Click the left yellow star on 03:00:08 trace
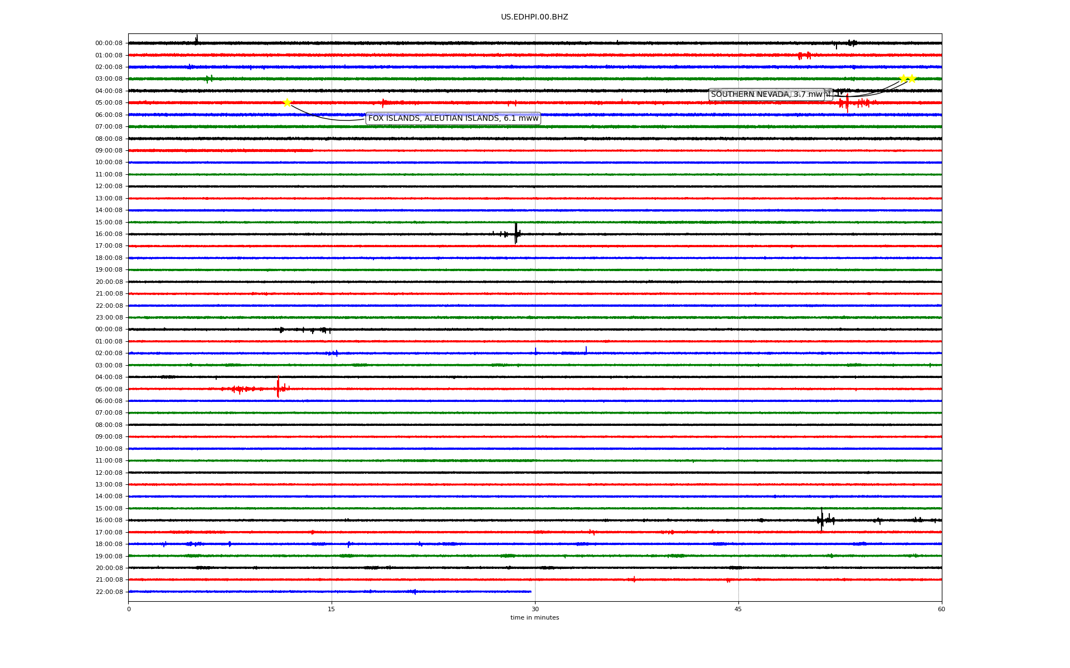1070x668 pixels. [x=903, y=78]
